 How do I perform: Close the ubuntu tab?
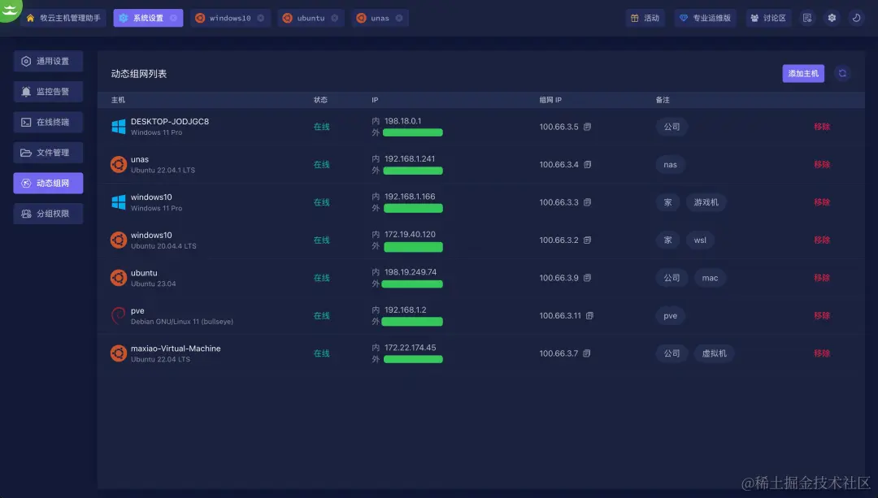point(334,18)
